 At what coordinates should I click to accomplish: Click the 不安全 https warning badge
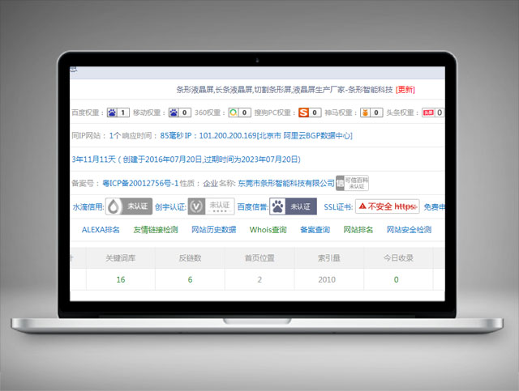tap(388, 206)
